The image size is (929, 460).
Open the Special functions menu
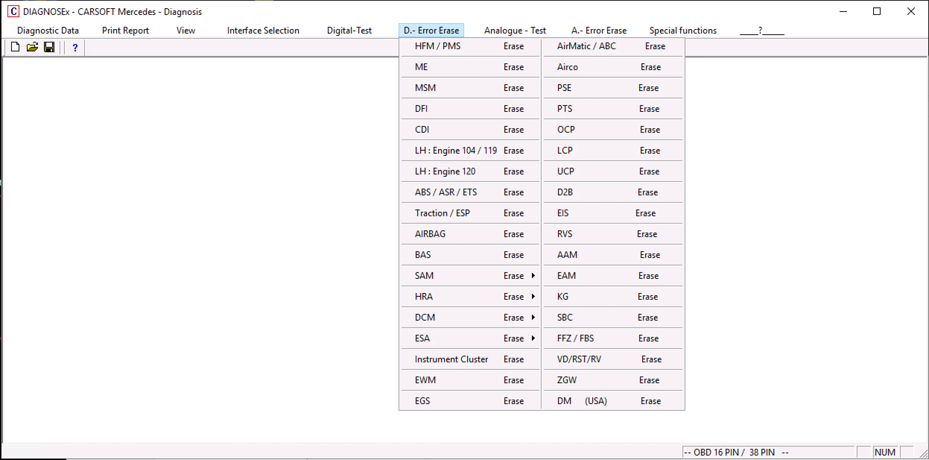point(683,31)
